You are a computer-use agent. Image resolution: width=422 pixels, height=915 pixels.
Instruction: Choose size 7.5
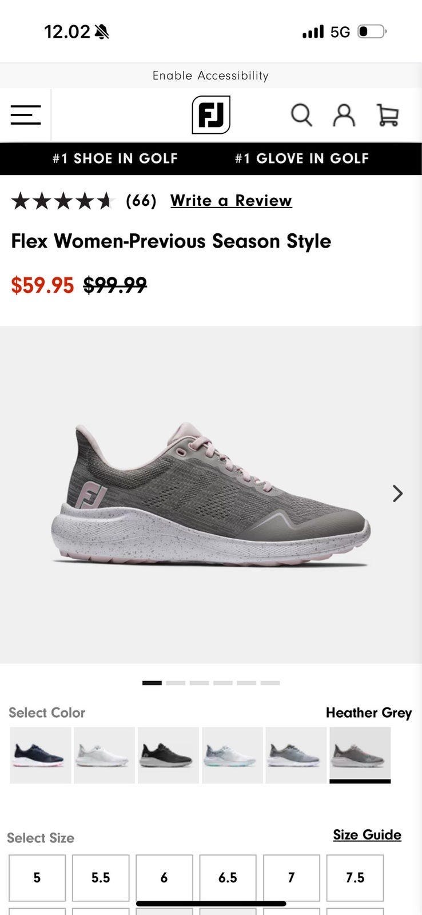click(x=355, y=878)
